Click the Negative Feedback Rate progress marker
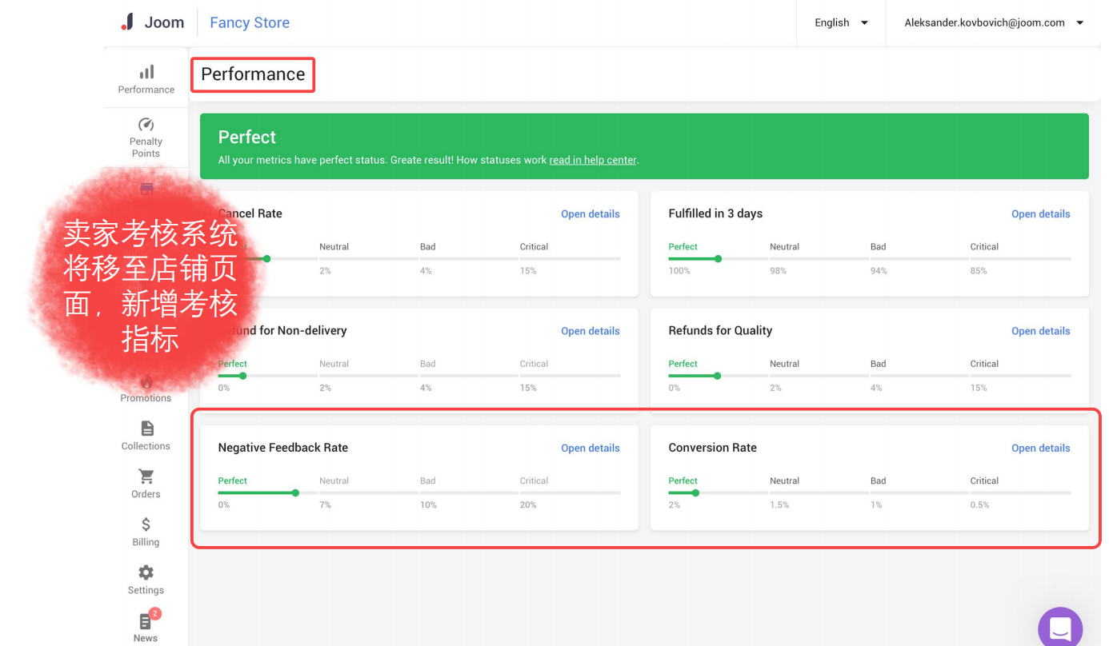 click(x=295, y=494)
